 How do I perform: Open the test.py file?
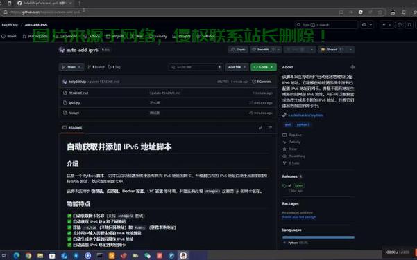pyautogui.click(x=74, y=113)
